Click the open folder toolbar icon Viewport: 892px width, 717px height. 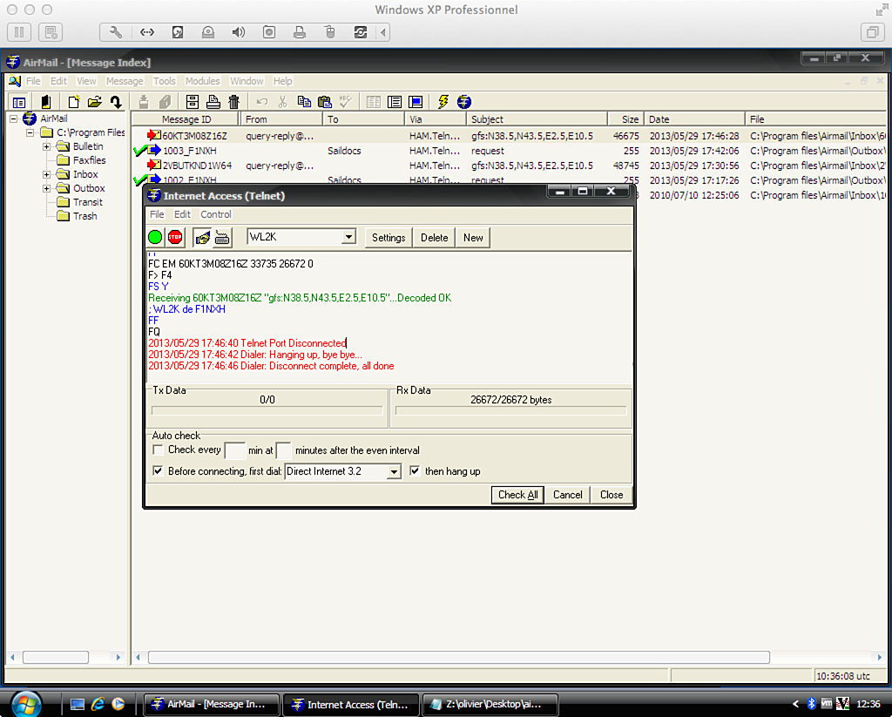94,103
